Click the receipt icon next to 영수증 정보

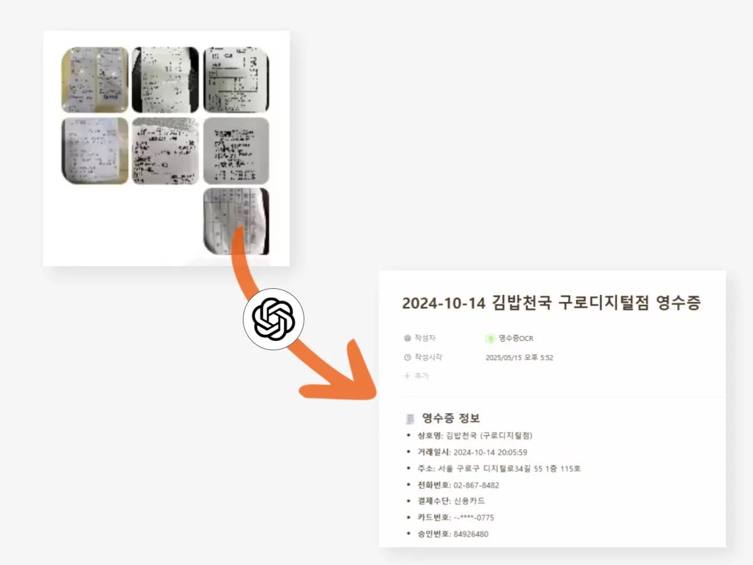pyautogui.click(x=410, y=418)
